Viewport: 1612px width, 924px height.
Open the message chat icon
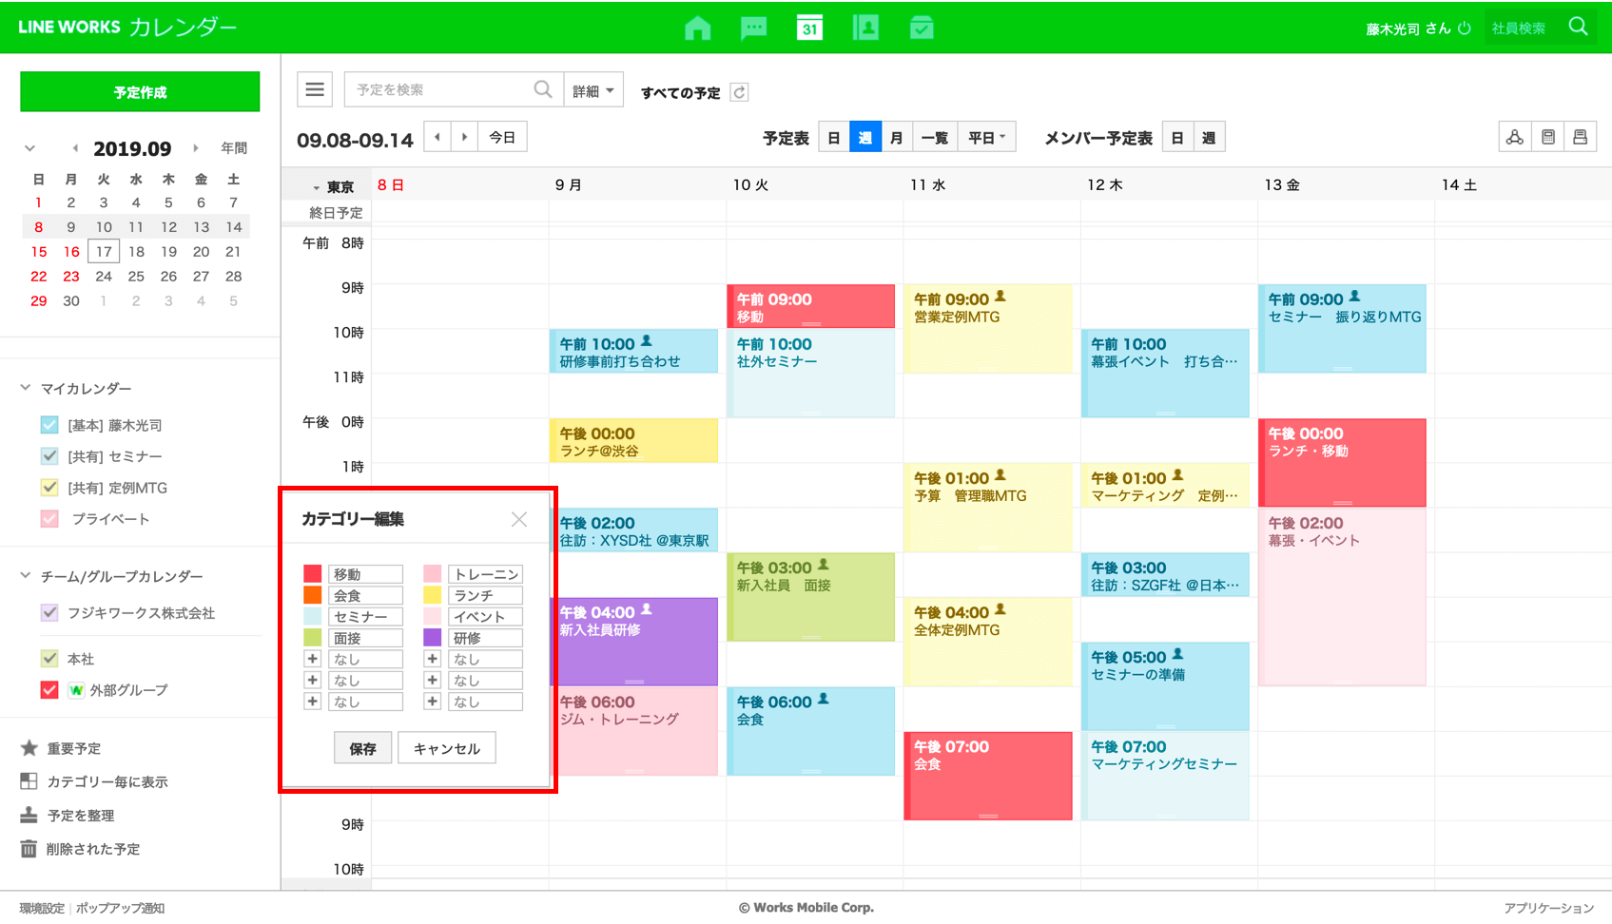[x=753, y=29]
